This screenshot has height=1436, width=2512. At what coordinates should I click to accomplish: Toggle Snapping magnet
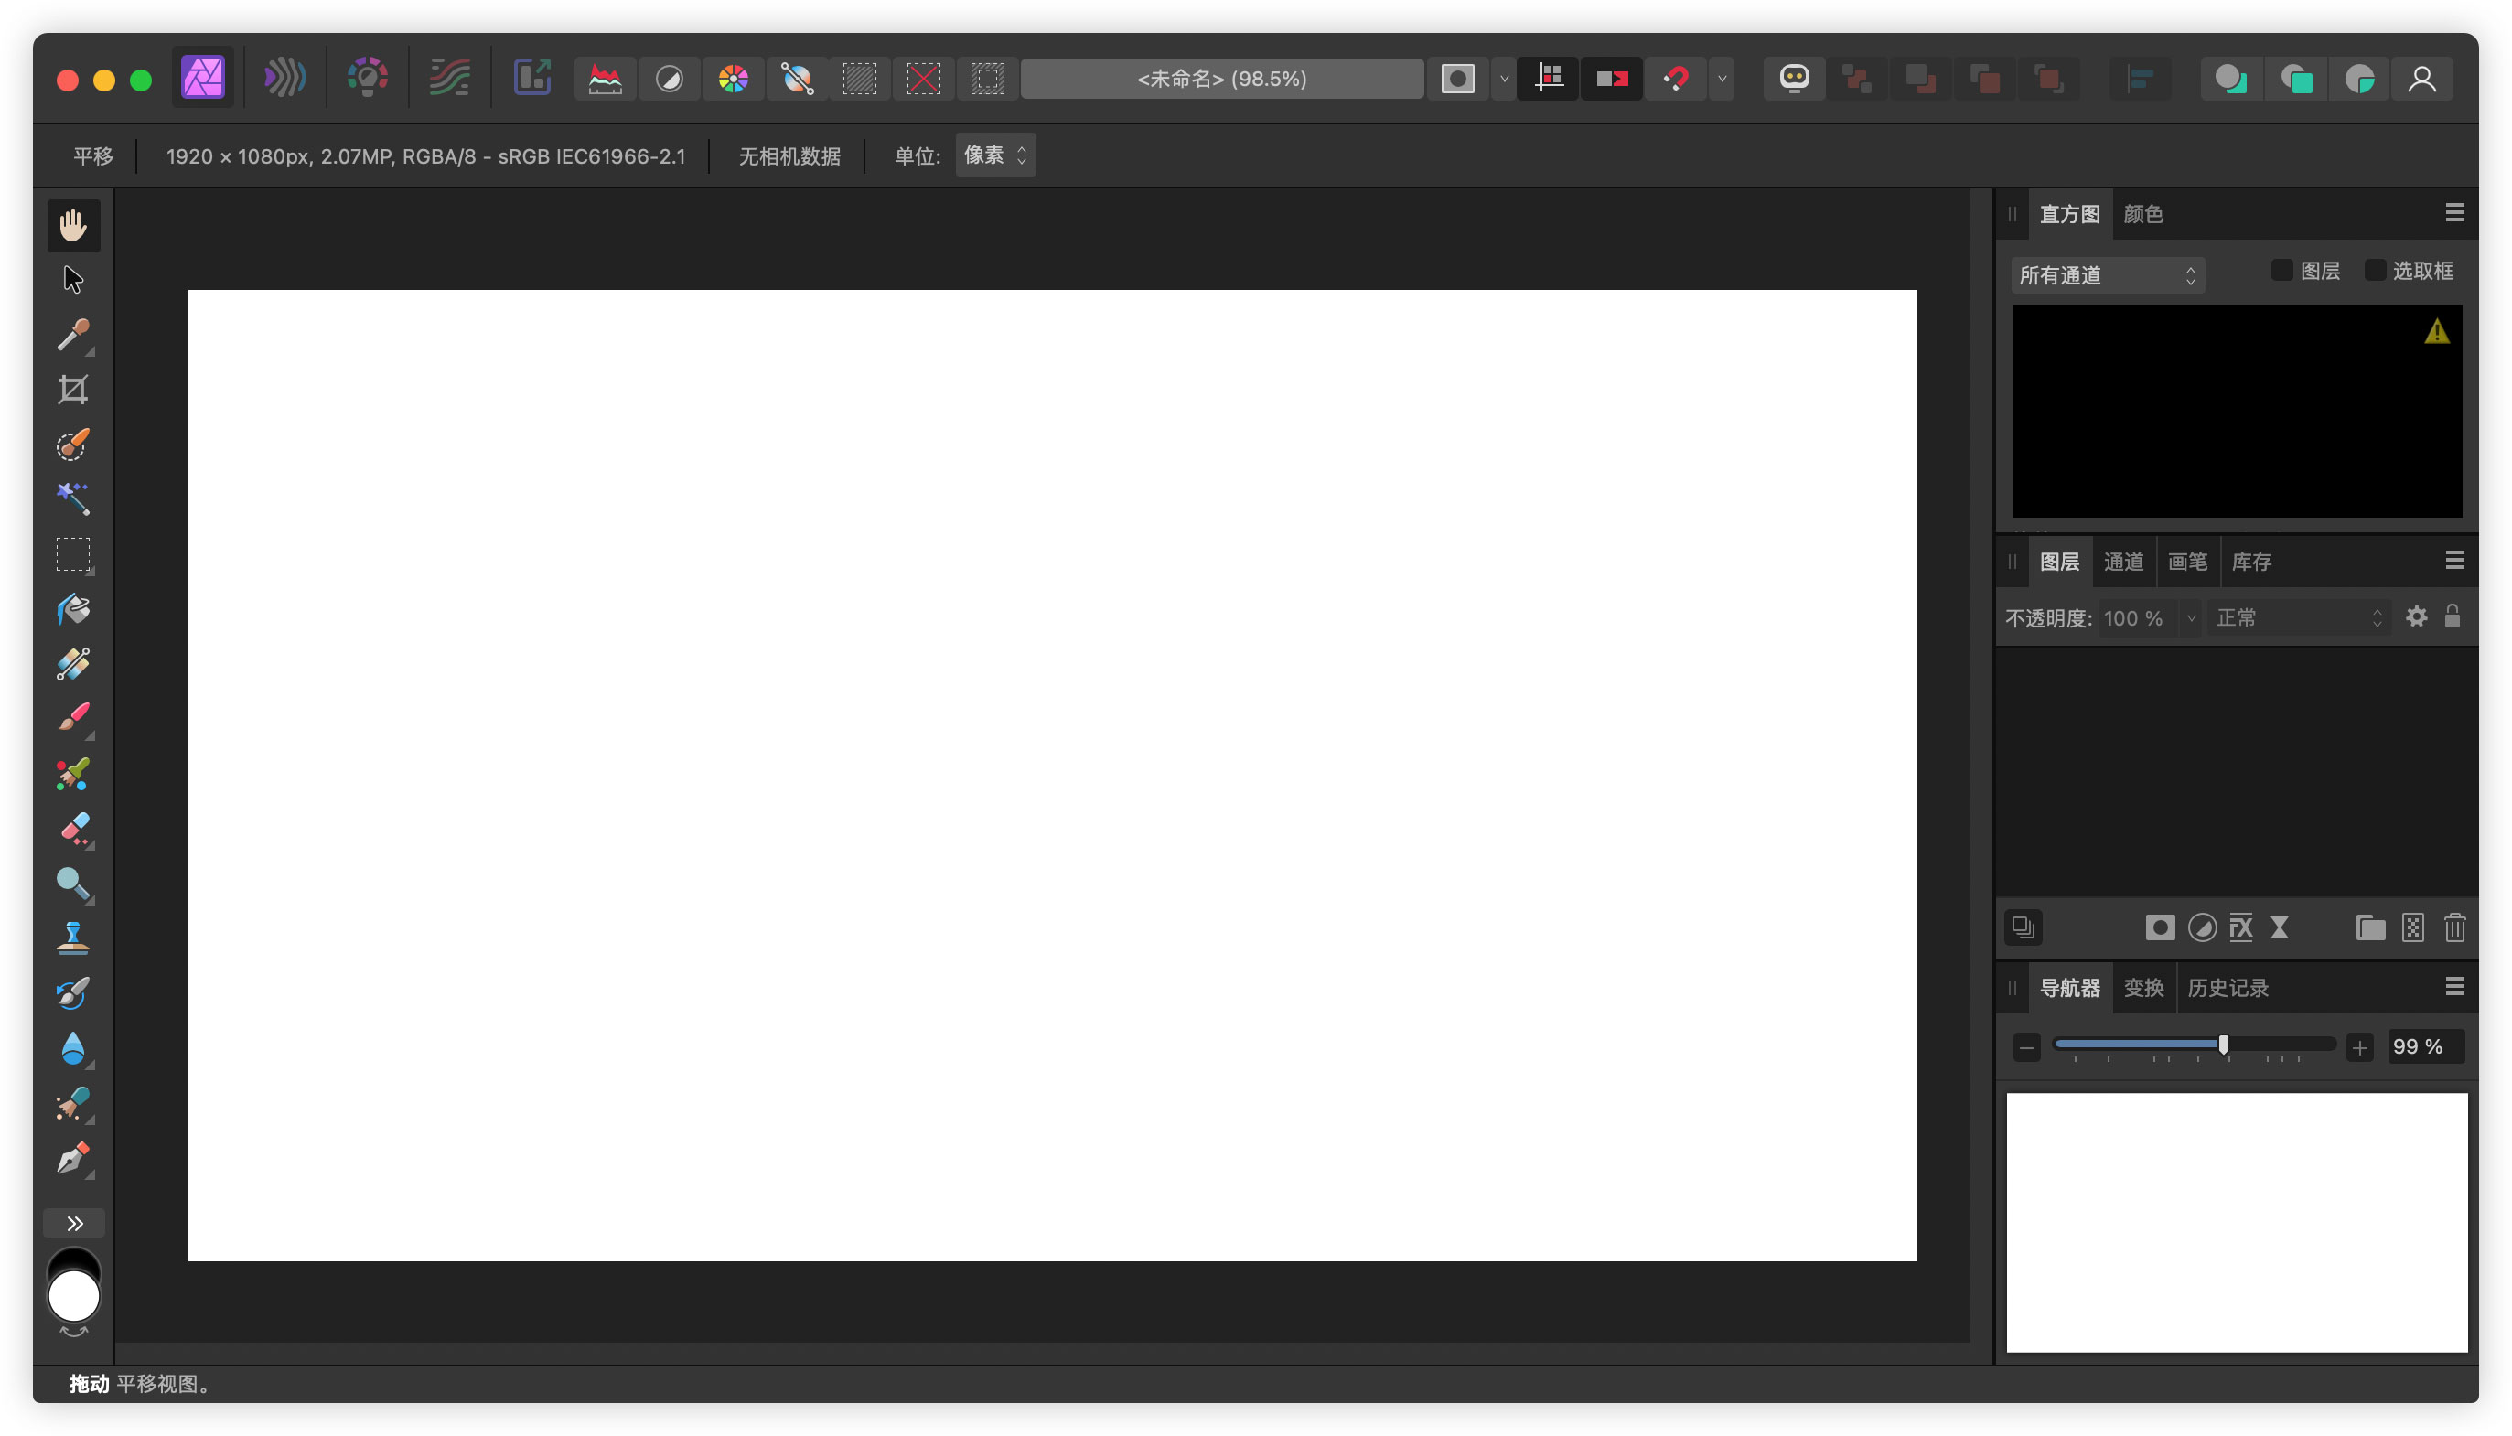(x=1677, y=79)
